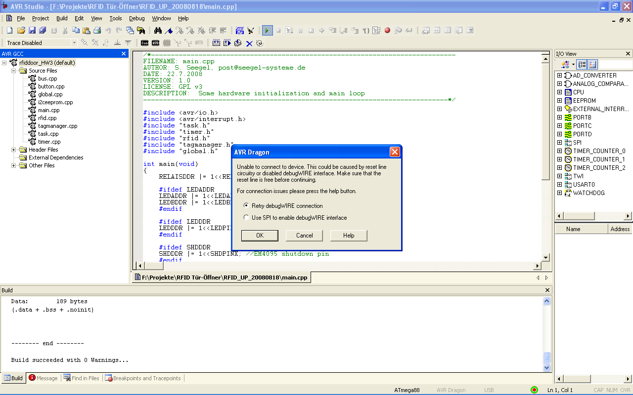633x395 pixels.
Task: Click the main.cpp document tab
Action: pos(221,277)
